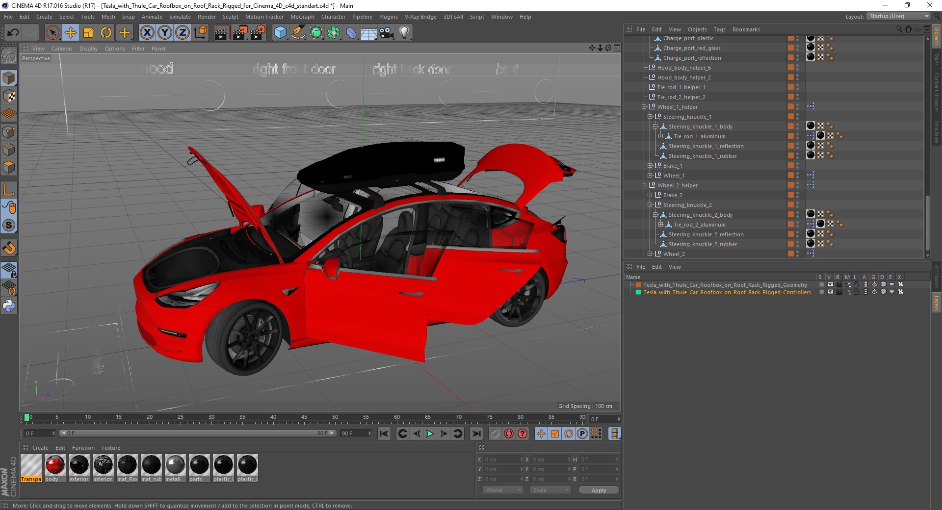Image resolution: width=942 pixels, height=510 pixels.
Task: Toggle autokeying button
Action: point(509,433)
